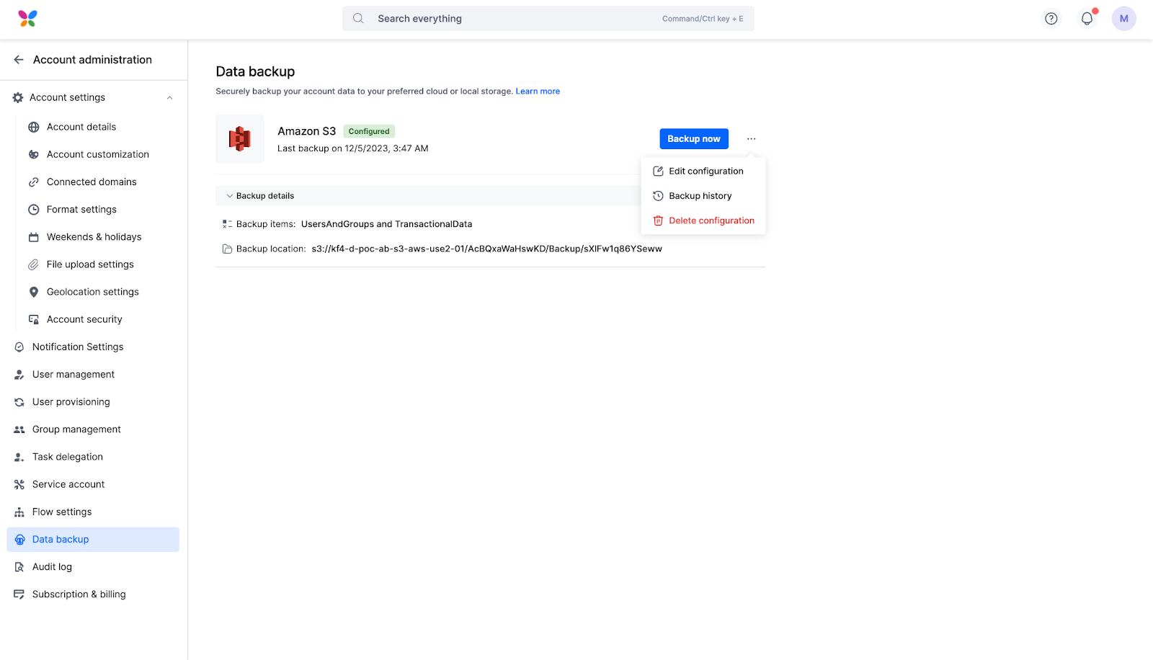Collapse the Backup details section

coord(230,196)
